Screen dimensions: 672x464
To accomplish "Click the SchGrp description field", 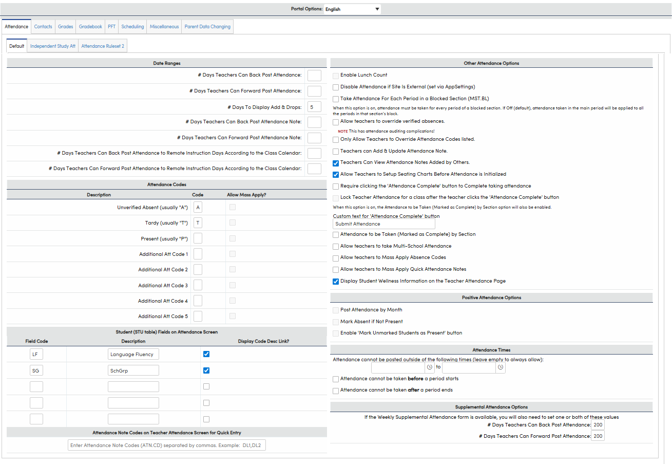I will [x=133, y=370].
